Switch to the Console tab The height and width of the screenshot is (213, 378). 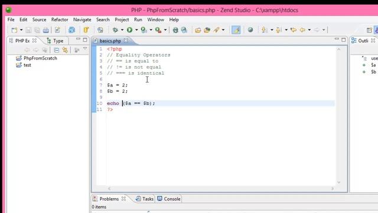pyautogui.click(x=172, y=199)
